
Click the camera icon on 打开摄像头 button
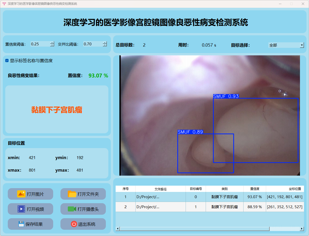click(72, 209)
